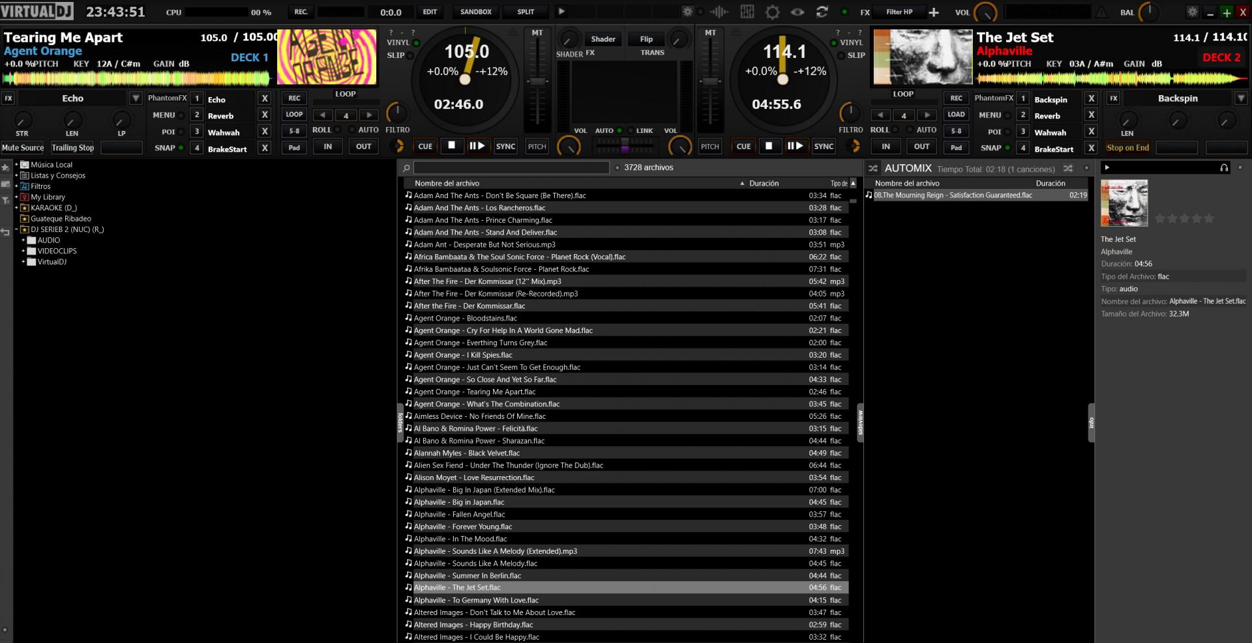Click the search magnifier icon in browser

coord(406,167)
